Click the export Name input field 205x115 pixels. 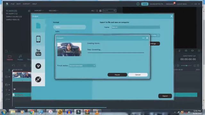[136, 27]
